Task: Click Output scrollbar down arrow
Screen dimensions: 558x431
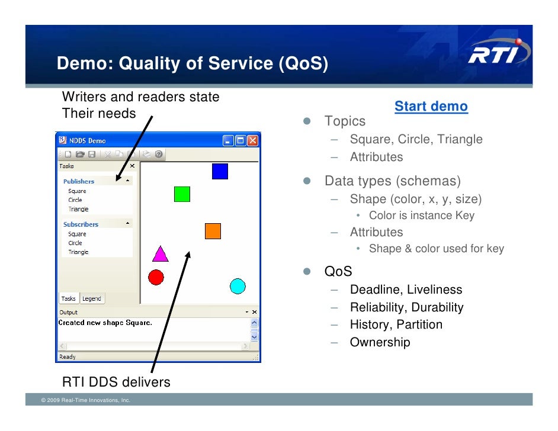Action: tap(255, 336)
